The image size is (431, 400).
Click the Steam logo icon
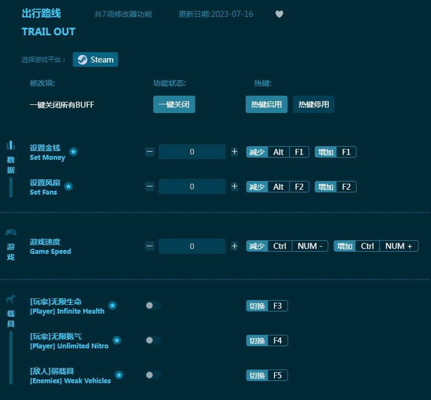[82, 60]
